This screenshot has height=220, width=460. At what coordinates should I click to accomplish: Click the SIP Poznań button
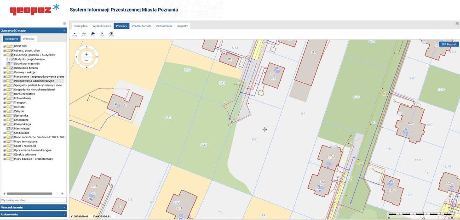point(449,44)
